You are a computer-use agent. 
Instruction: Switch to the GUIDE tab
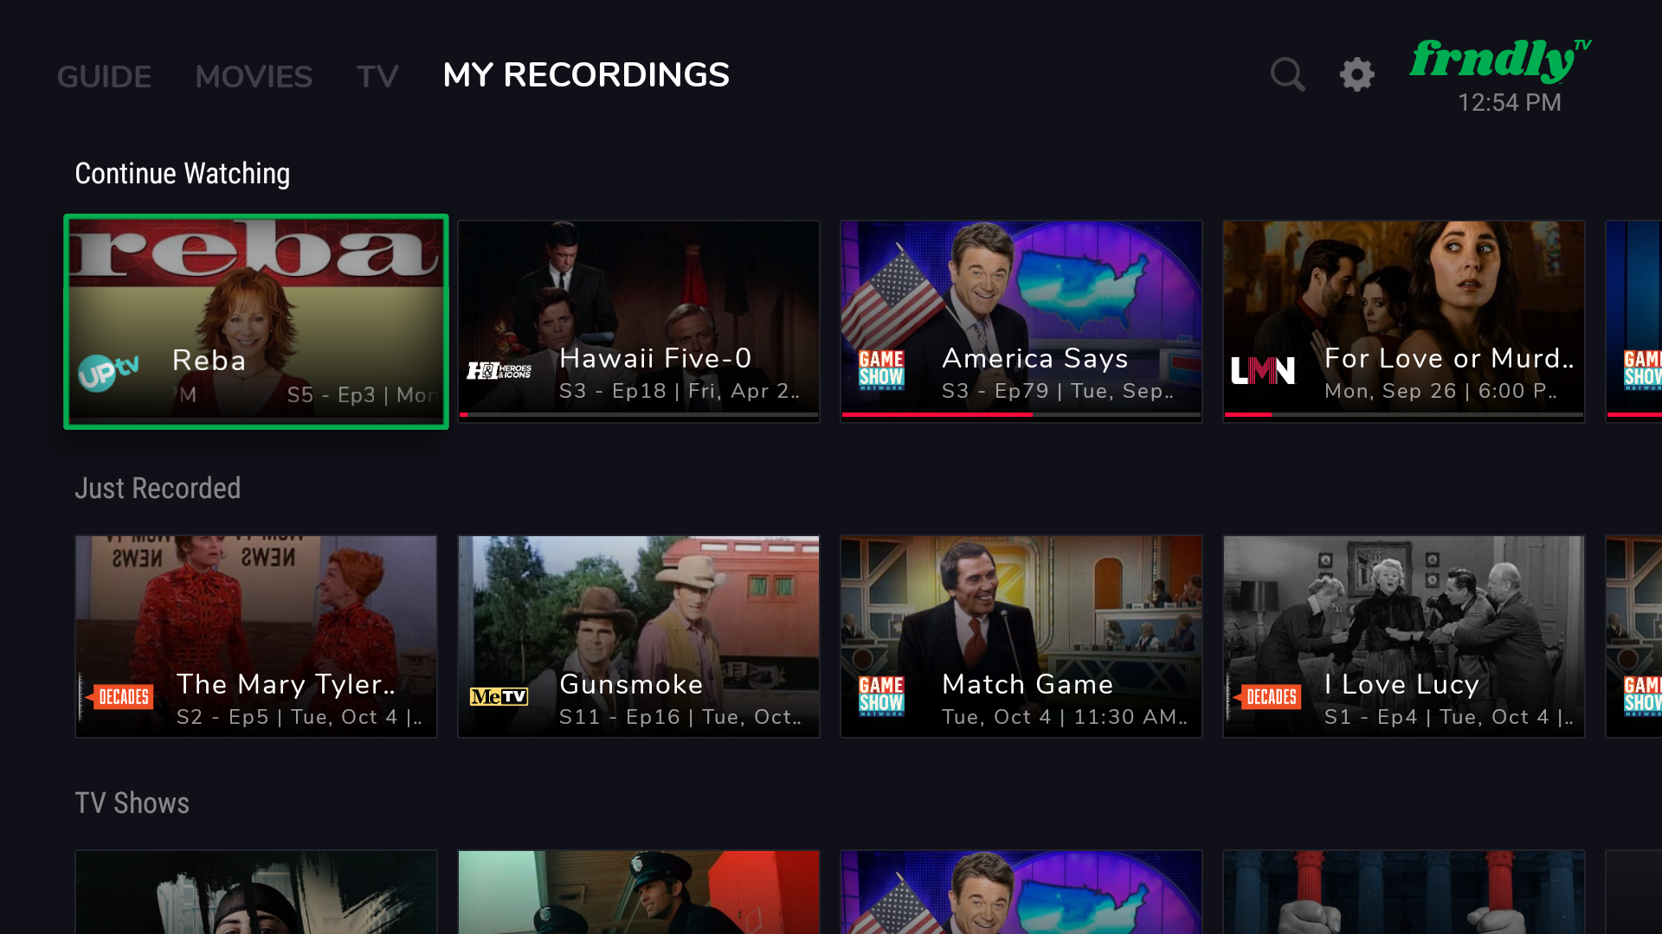click(104, 76)
